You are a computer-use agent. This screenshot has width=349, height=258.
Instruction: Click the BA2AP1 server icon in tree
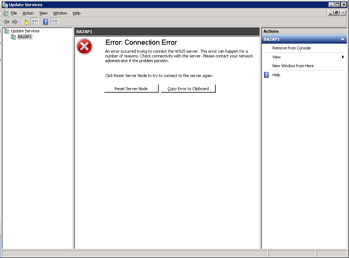[13, 37]
